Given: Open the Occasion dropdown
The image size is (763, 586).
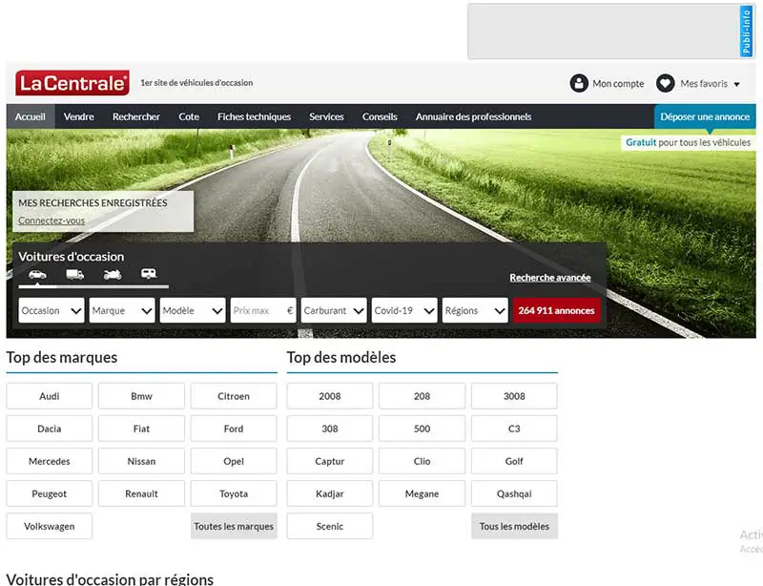Looking at the screenshot, I should click(x=52, y=310).
